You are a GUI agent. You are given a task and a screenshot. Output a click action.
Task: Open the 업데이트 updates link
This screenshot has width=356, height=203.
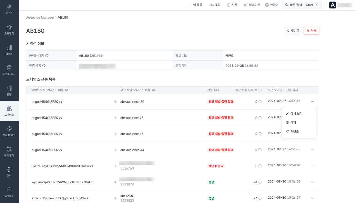coord(252,5)
